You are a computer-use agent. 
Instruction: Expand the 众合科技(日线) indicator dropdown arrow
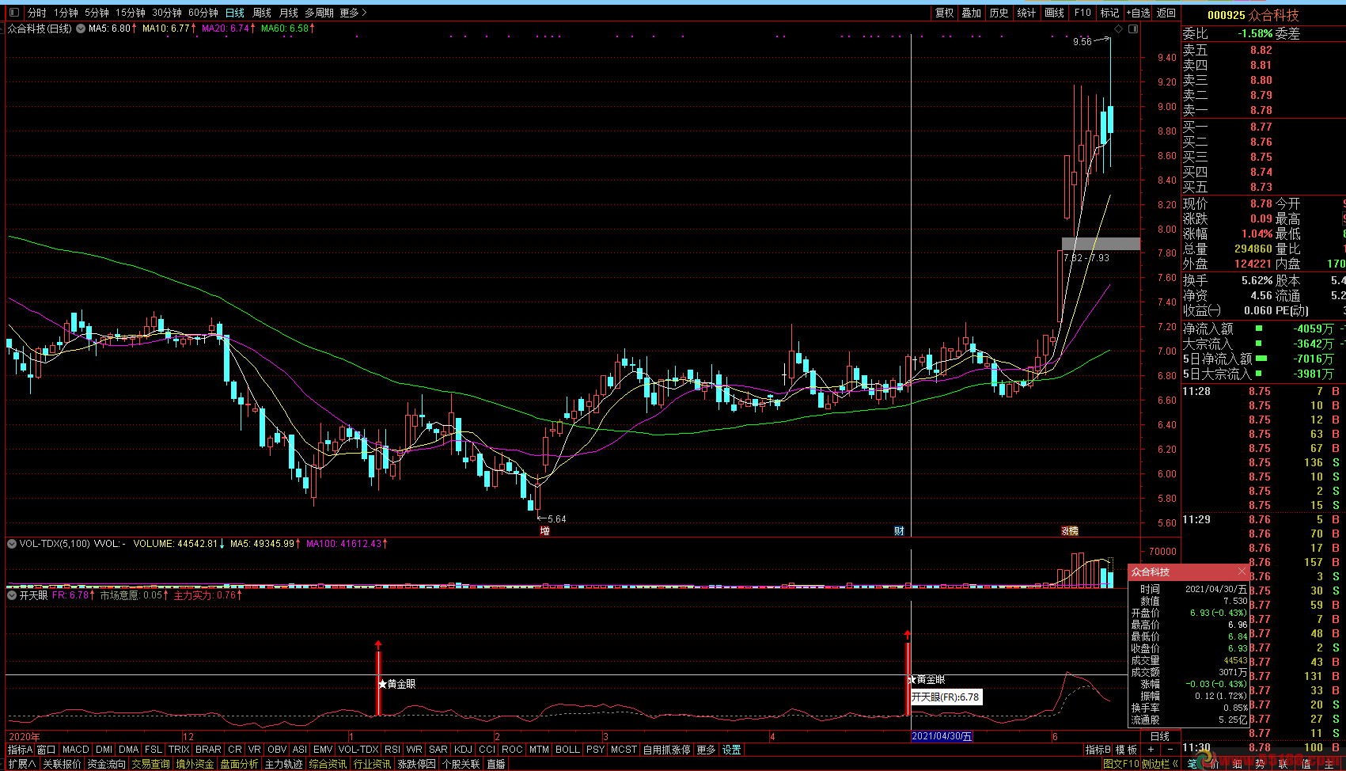(x=81, y=28)
